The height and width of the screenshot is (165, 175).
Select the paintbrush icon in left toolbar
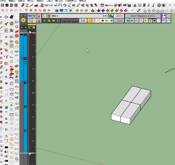point(6,24)
